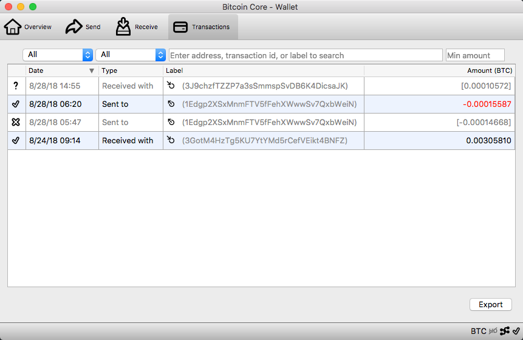Screen dimensions: 523x340
Task: Click the Transactions card icon
Action: pyautogui.click(x=180, y=27)
